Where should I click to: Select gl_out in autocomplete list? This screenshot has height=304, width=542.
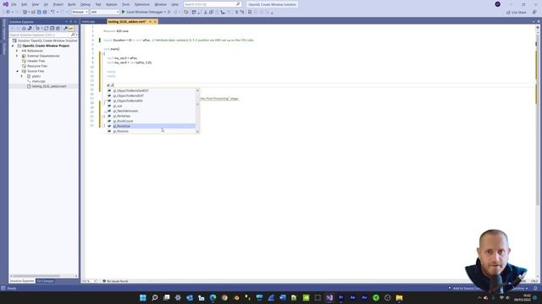[x=152, y=106]
